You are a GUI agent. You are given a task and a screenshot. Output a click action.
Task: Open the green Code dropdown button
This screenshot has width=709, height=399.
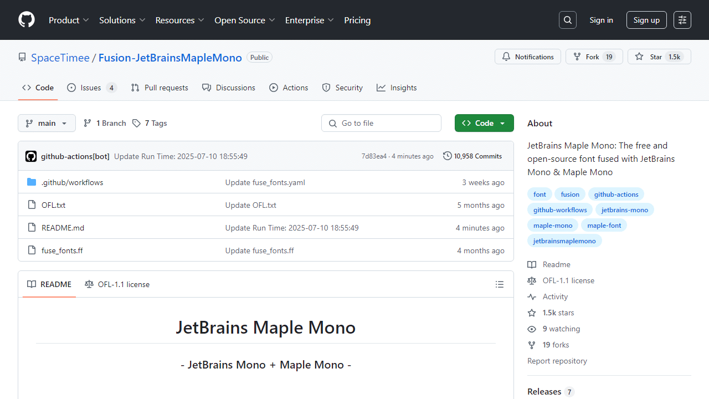(484, 123)
